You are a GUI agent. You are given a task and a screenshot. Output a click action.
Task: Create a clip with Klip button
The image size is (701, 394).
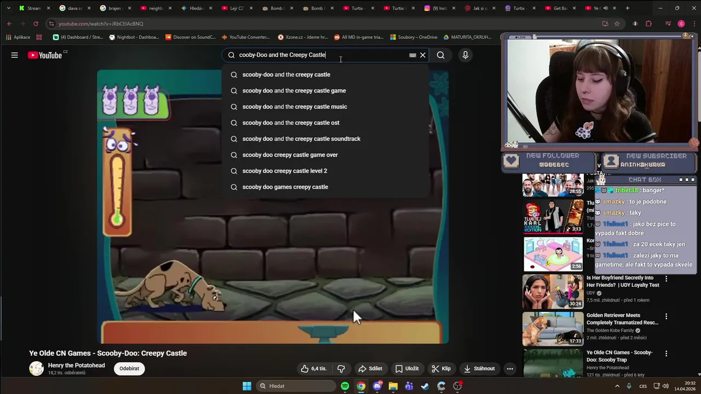pos(441,368)
